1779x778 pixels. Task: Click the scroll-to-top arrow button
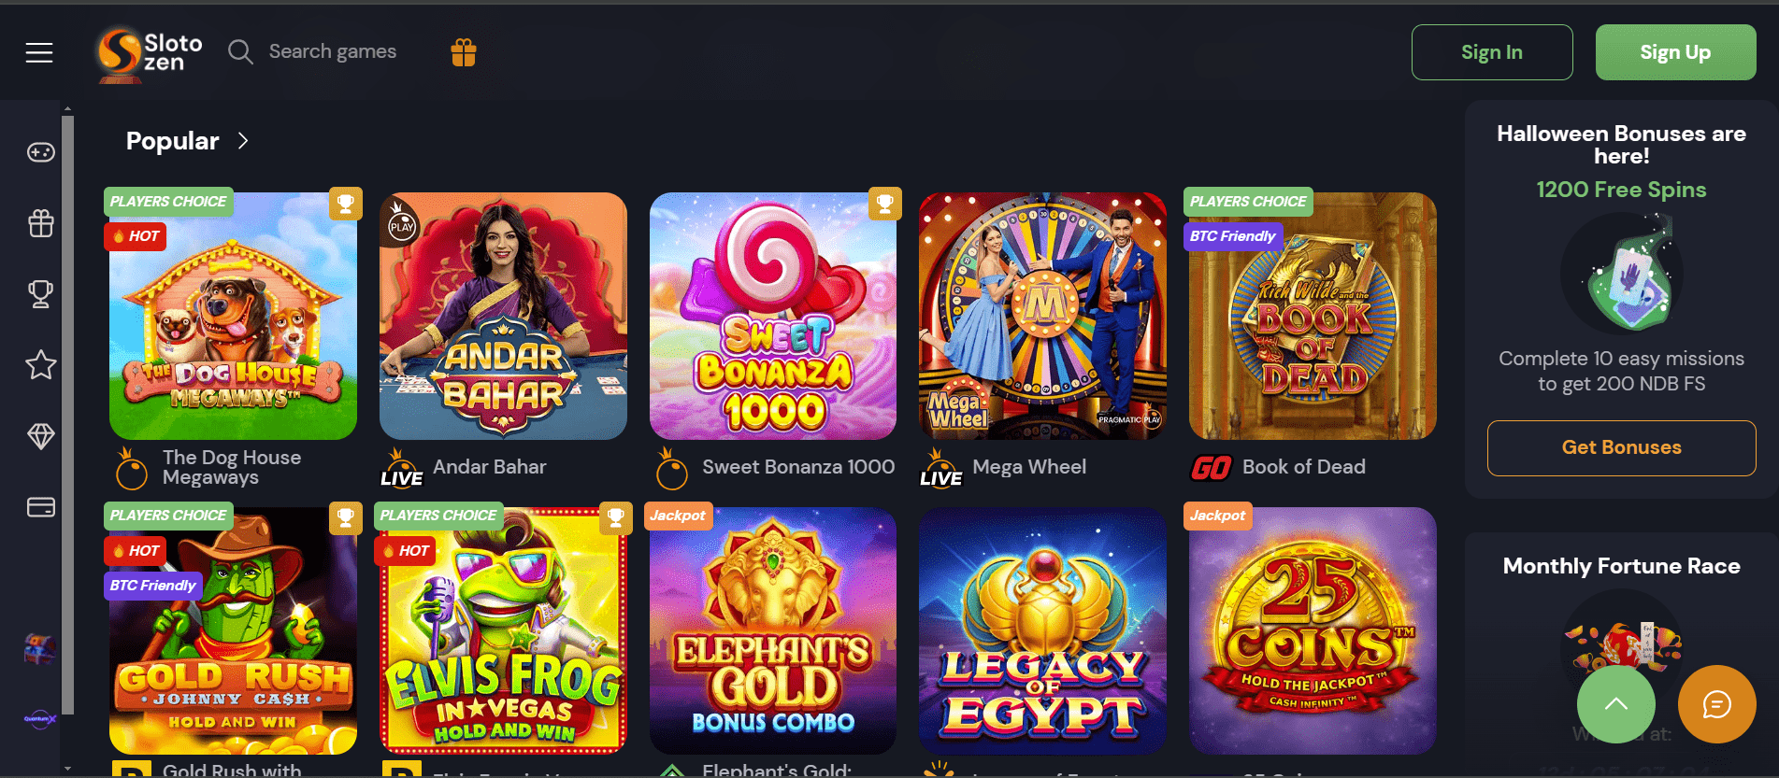(x=1615, y=704)
